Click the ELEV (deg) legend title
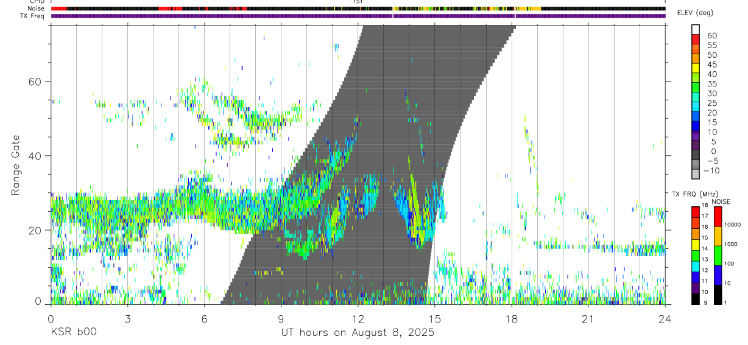Screen dimensions: 748x345 coord(695,13)
